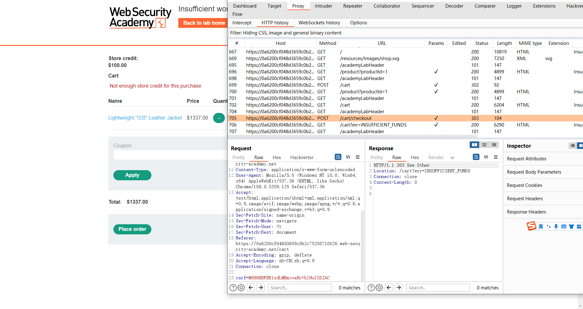The height and width of the screenshot is (309, 583).
Task: Toggle word wrap icon in Request panel
Action: pos(338,157)
